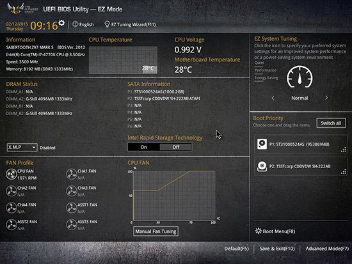Click the EZ System Tuning gauge icon
Viewport: 352px width, 264px height.
coord(300,77)
